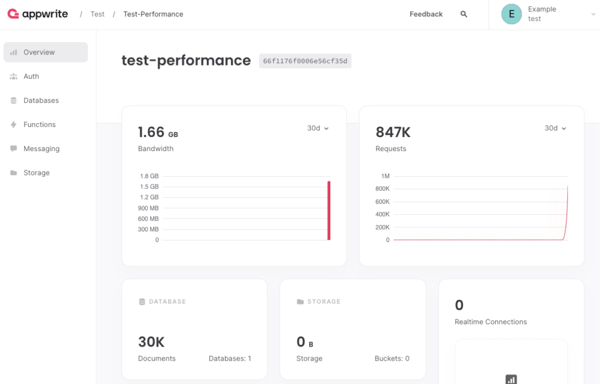
Task: Click the Databases stack icon in sidebar
Action: click(13, 101)
